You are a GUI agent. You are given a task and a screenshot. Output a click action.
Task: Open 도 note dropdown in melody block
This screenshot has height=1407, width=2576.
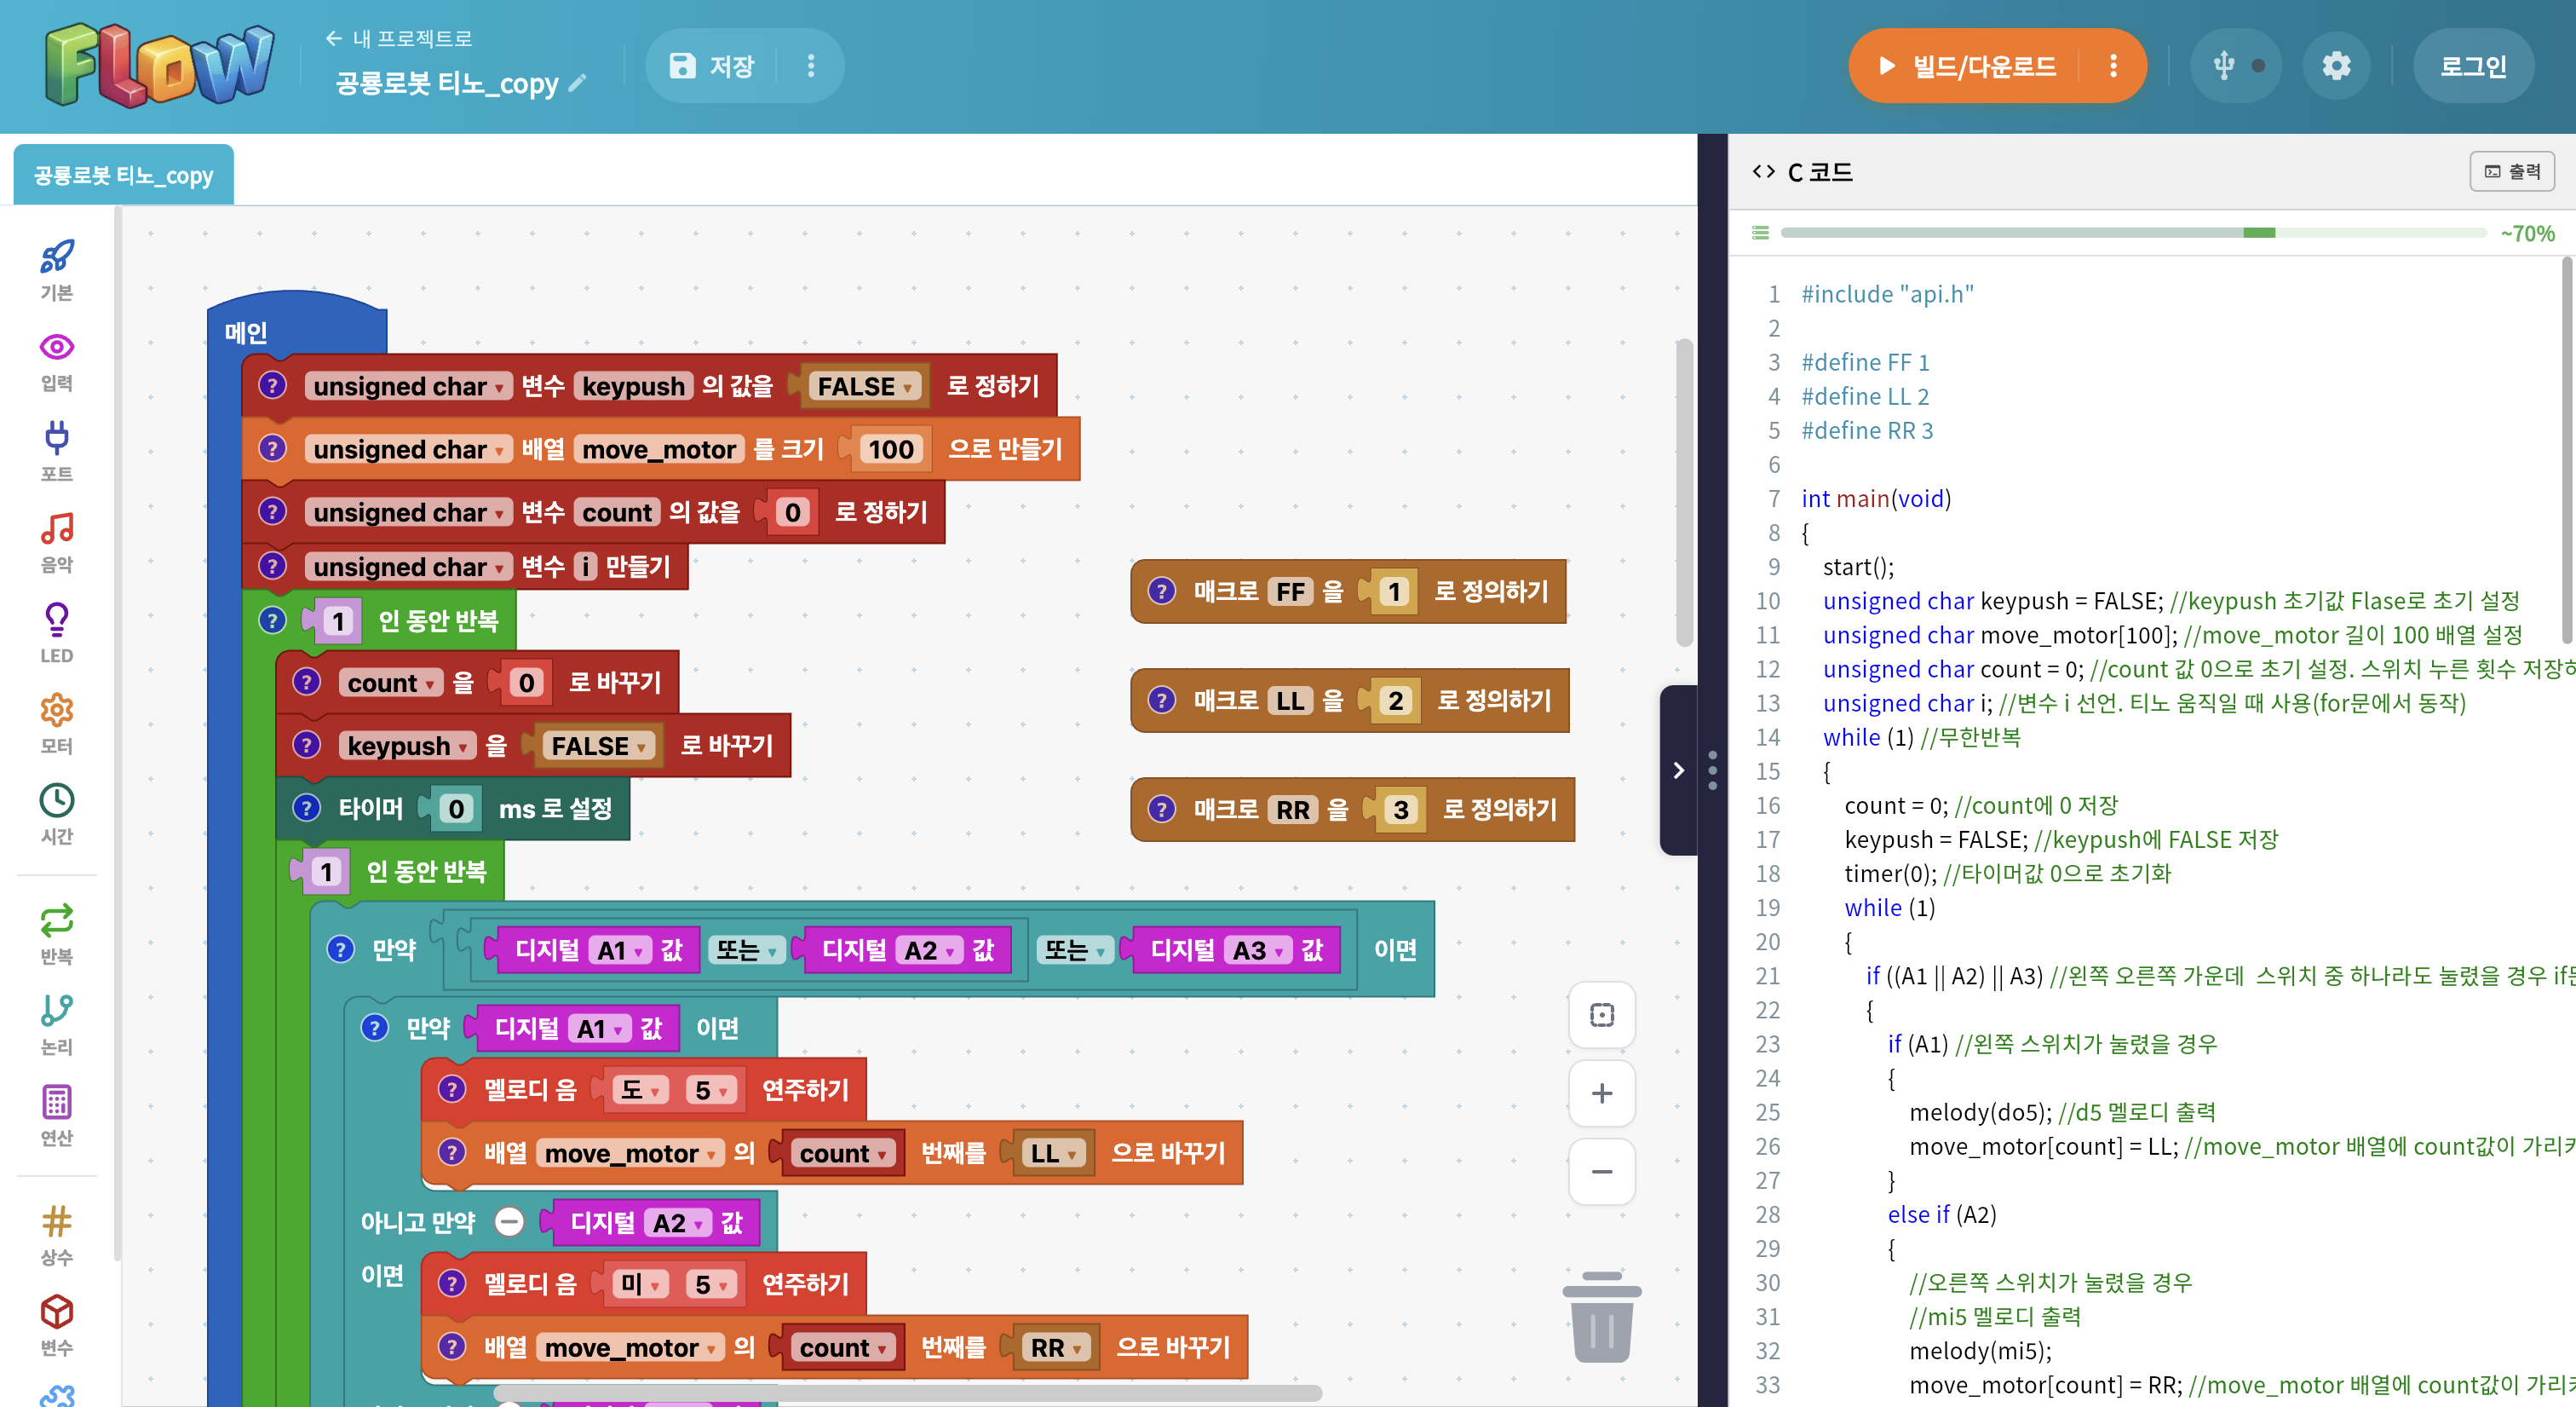tap(641, 1090)
